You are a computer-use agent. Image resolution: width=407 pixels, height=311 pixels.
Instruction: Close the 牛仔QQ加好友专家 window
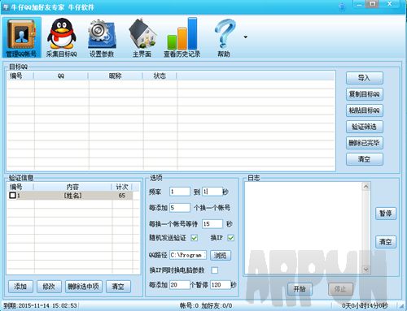(390, 4)
